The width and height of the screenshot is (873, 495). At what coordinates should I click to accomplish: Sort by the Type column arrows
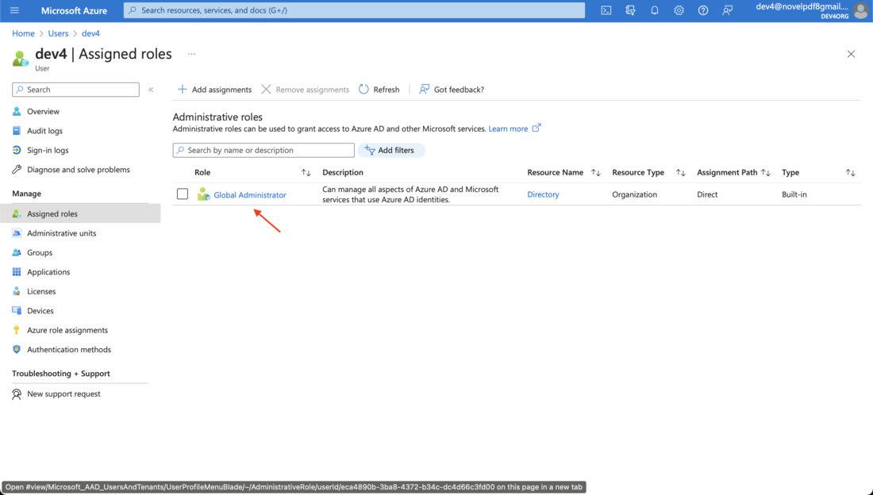coord(850,173)
